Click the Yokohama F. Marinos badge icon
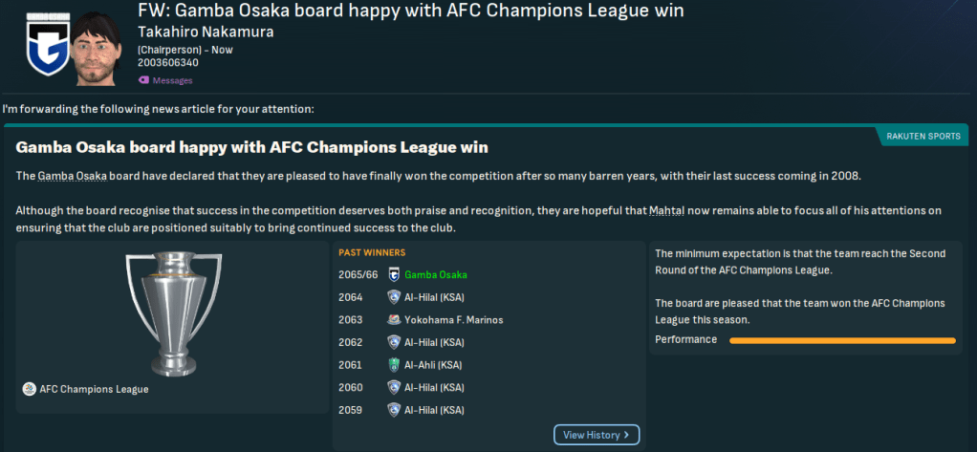This screenshot has height=452, width=977. tap(394, 320)
